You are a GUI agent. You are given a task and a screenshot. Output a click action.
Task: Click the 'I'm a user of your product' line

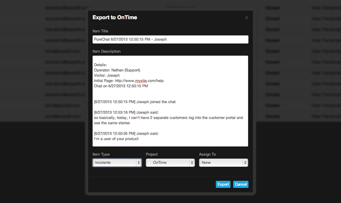(116, 139)
